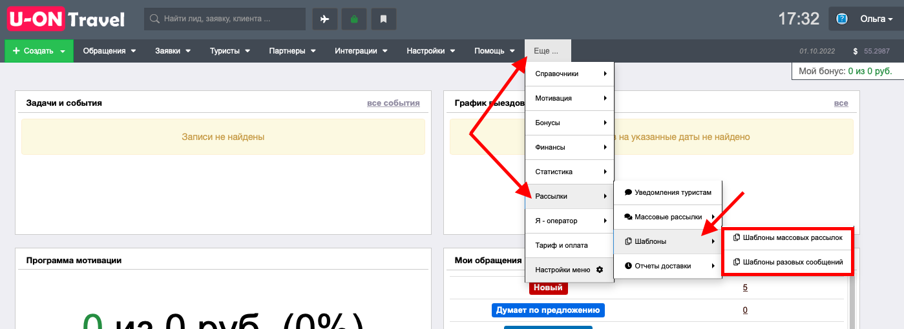Screen dimensions: 904x329
Task: Open the Настройки меню item
Action: [569, 270]
